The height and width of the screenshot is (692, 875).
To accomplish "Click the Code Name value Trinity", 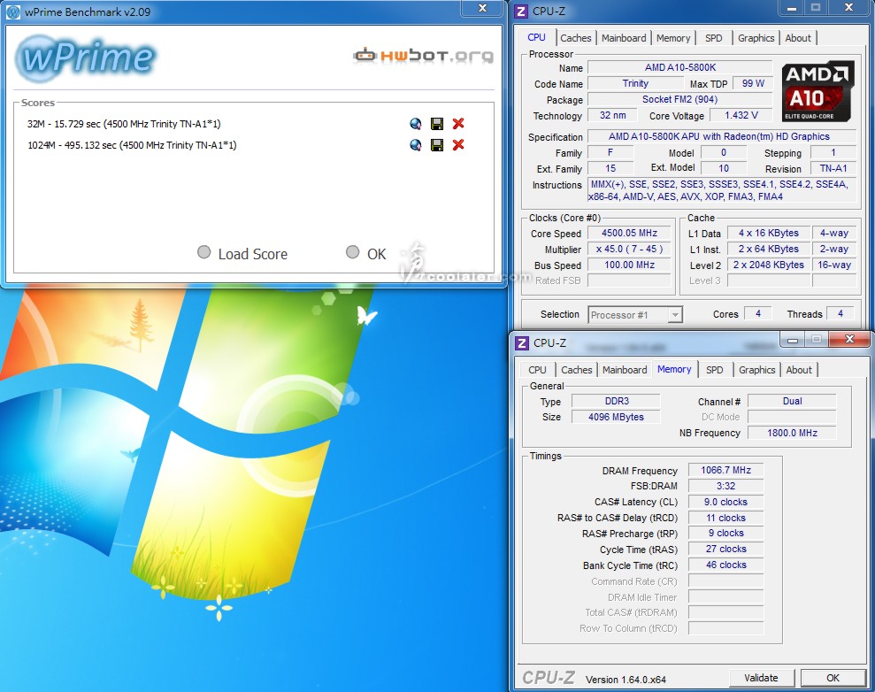I will 635,84.
